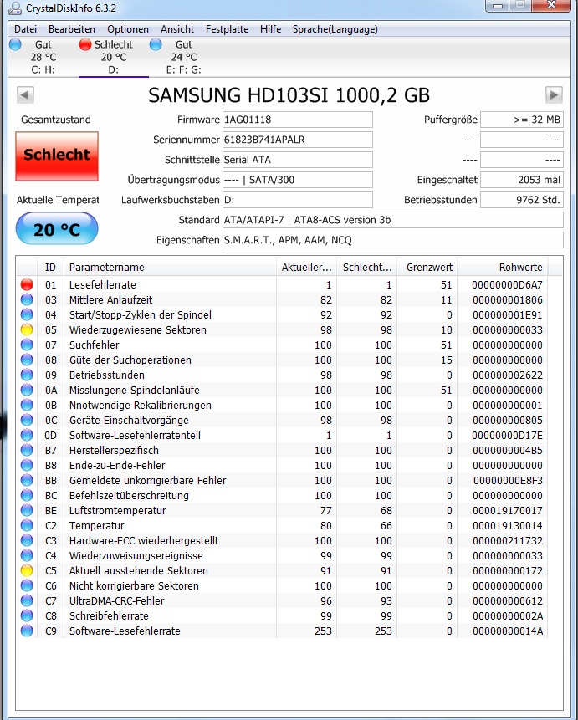Click blue status icon of Geräte-Einschaltvorgänge
Screen dimensions: 578x720
tap(27, 420)
